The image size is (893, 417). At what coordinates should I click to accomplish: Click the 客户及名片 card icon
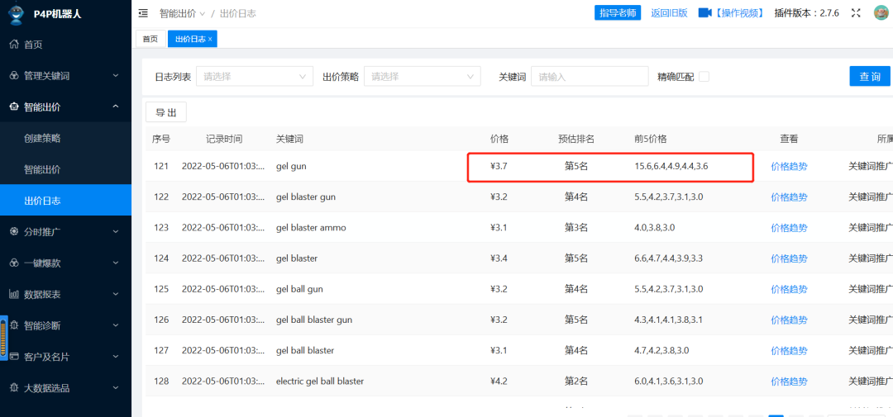click(x=15, y=357)
